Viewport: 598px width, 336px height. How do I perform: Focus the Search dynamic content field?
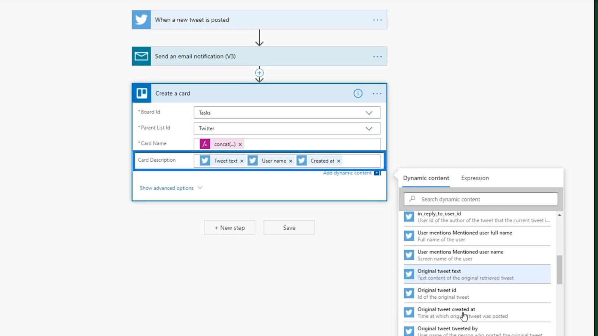point(481,199)
